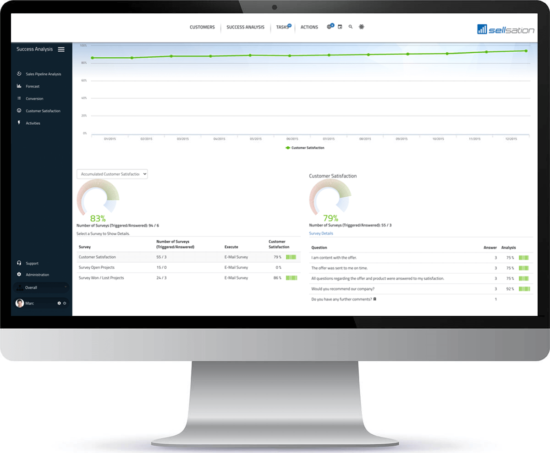Image resolution: width=550 pixels, height=453 pixels.
Task: Open the Customers menu
Action: pos(202,27)
